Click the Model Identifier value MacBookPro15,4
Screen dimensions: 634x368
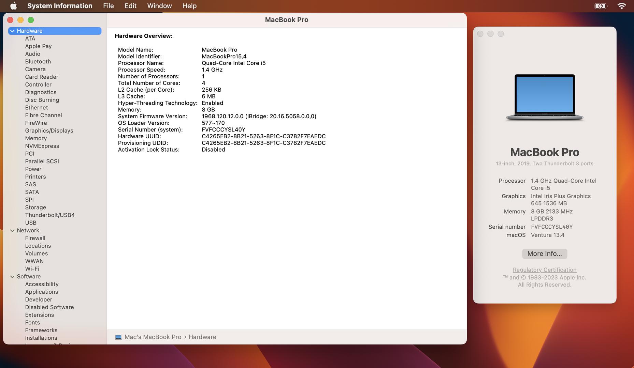(x=224, y=56)
